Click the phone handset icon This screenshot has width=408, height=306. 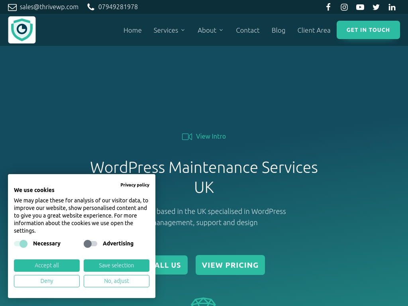[91, 7]
